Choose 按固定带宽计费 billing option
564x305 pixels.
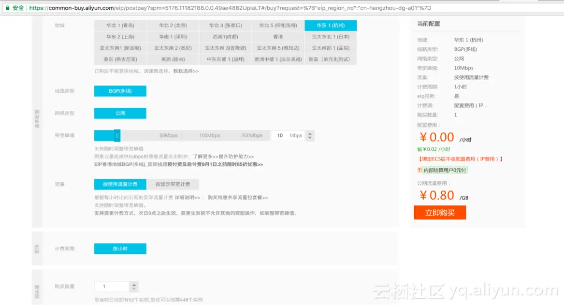point(173,184)
